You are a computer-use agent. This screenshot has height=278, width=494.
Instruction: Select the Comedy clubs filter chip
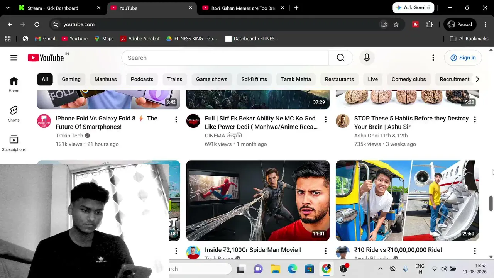(x=409, y=79)
